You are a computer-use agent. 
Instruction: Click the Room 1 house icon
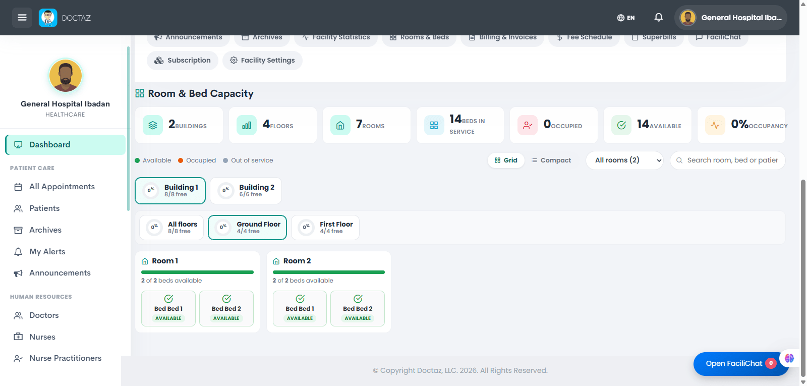coord(145,261)
